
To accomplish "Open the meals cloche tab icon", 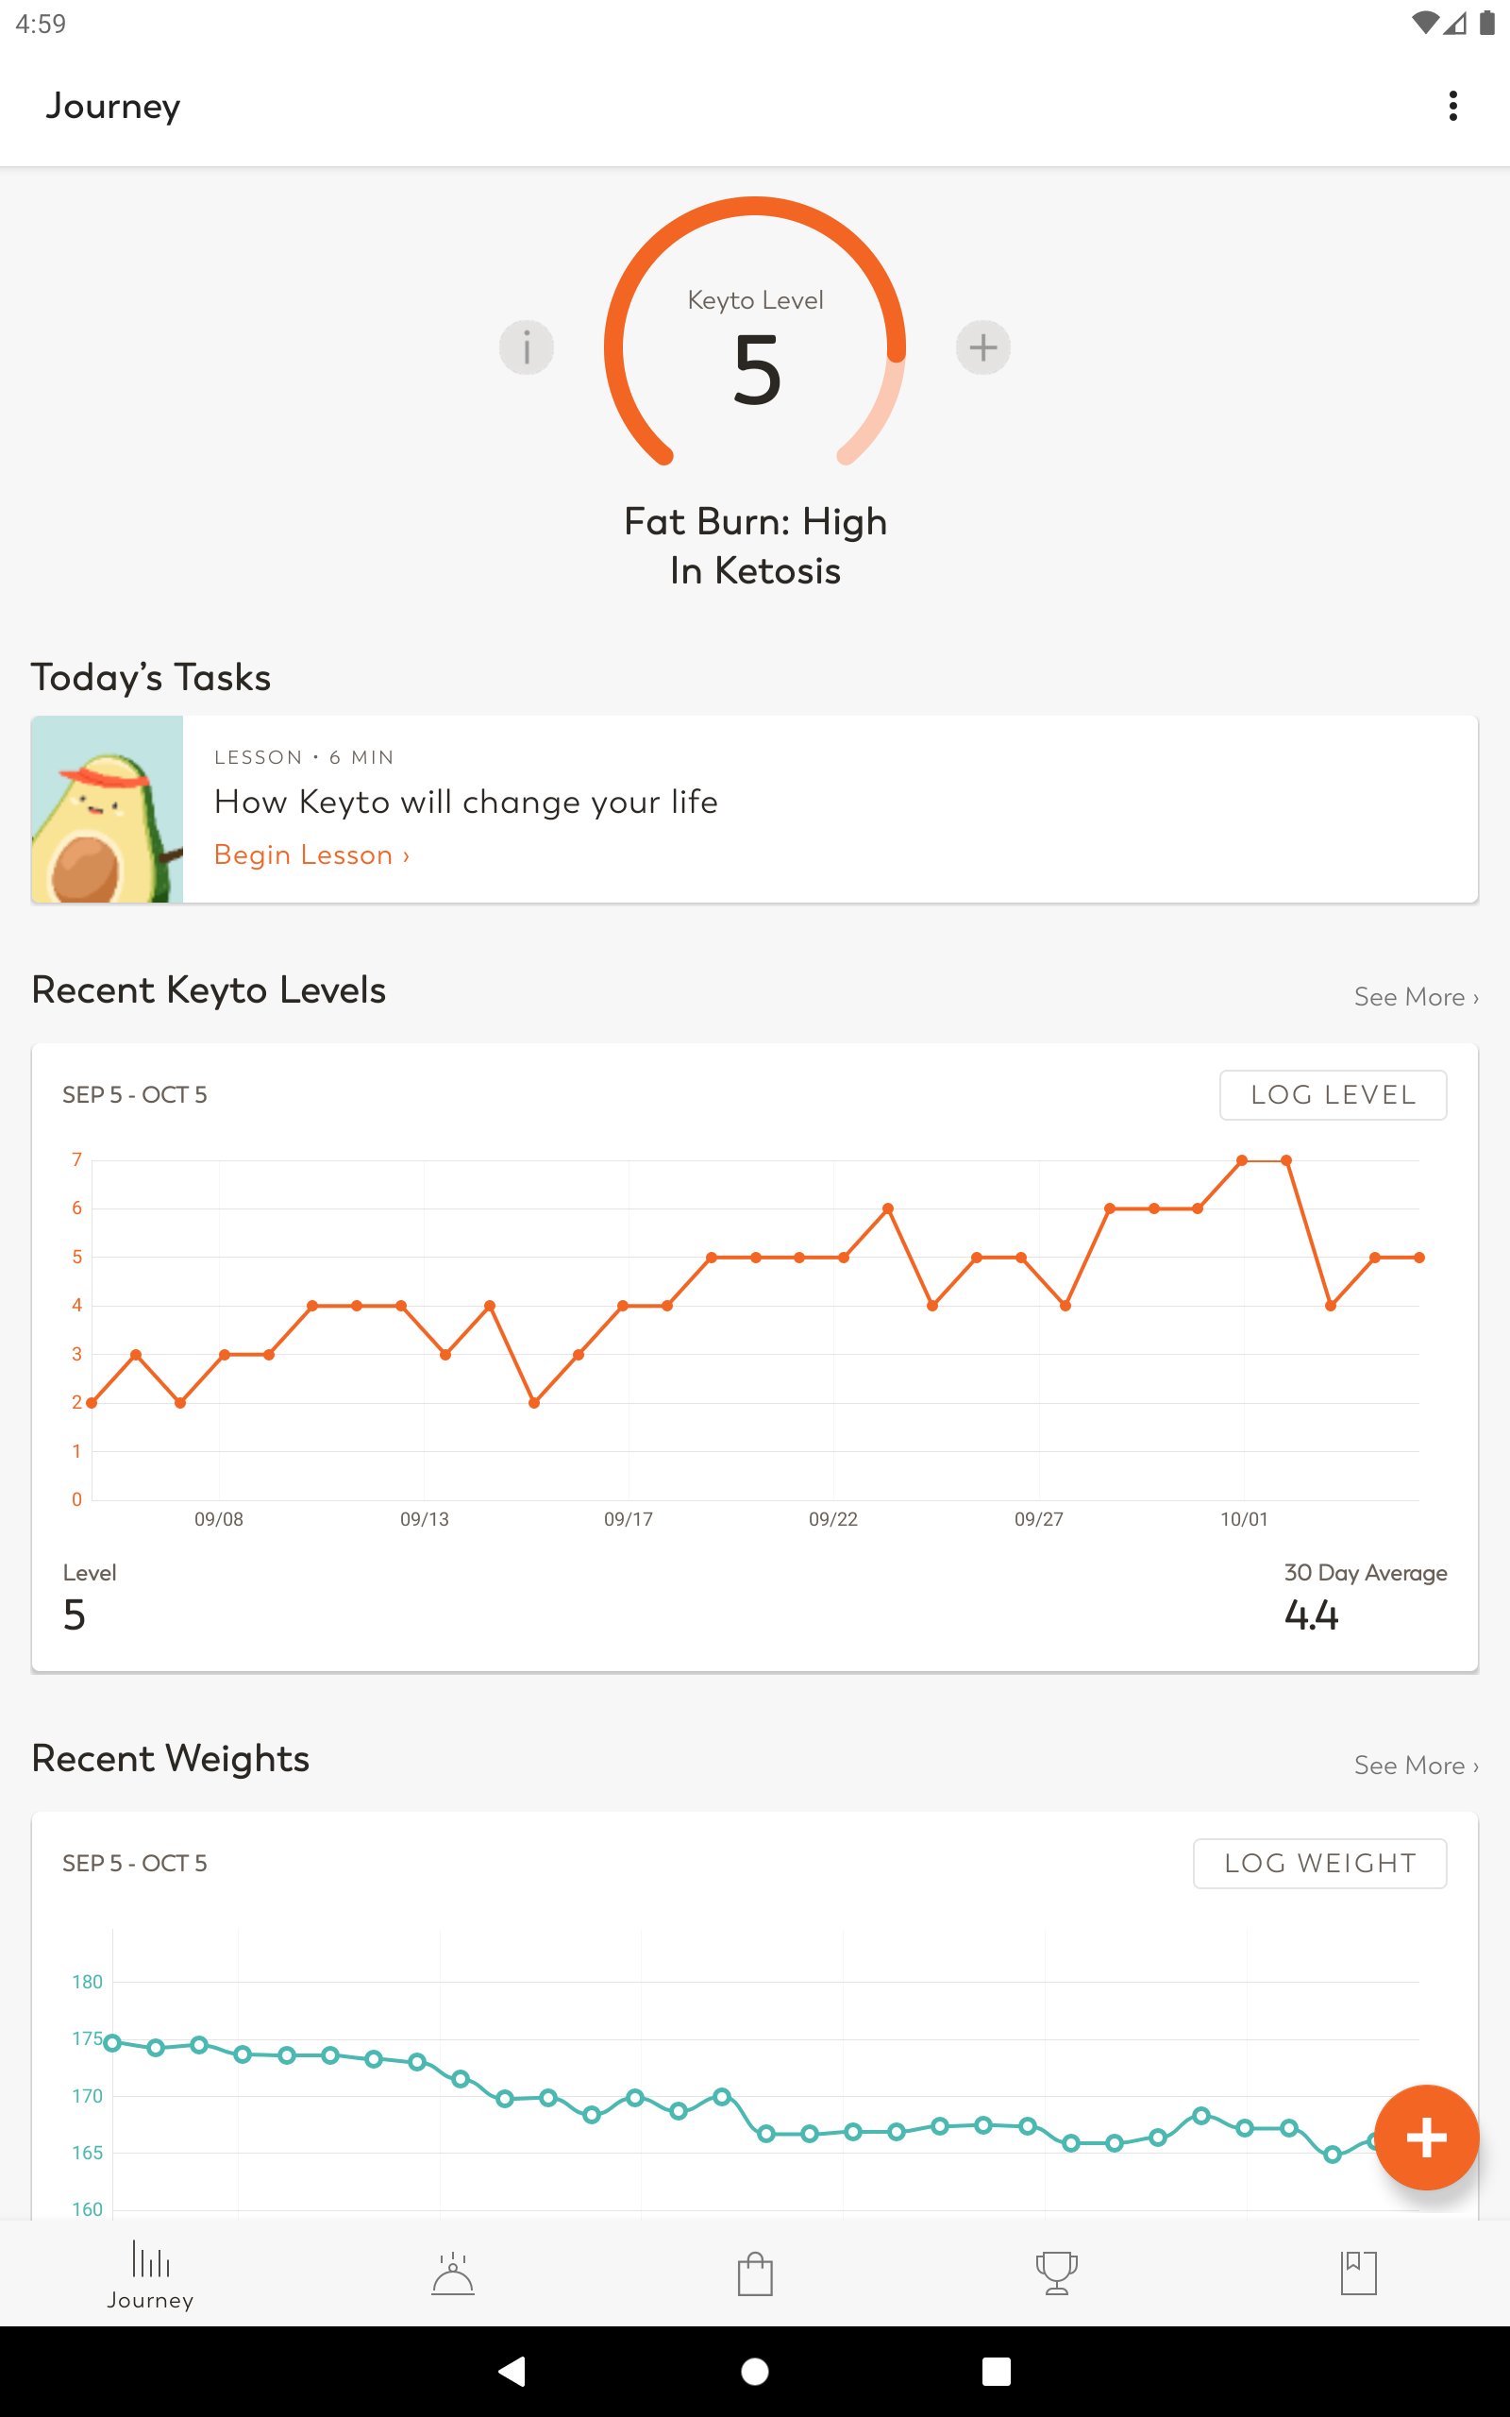I will click(x=452, y=2273).
